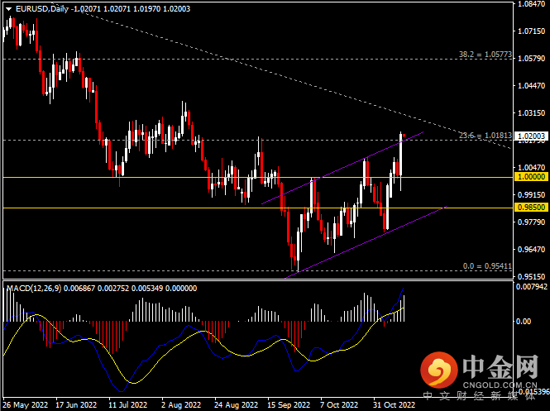Click the 26 May 2022 date label
Viewport: 550px width, 411px height.
[26, 405]
